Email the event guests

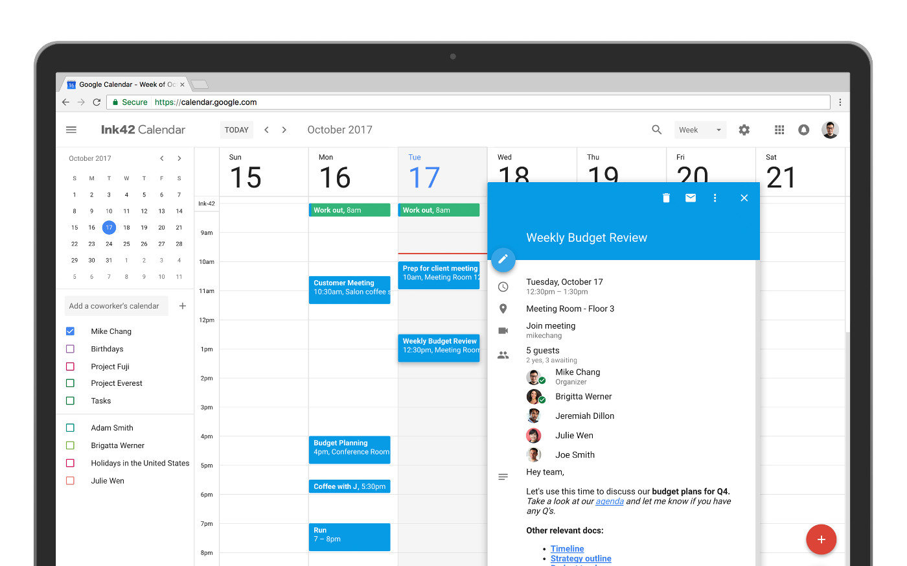(x=691, y=198)
